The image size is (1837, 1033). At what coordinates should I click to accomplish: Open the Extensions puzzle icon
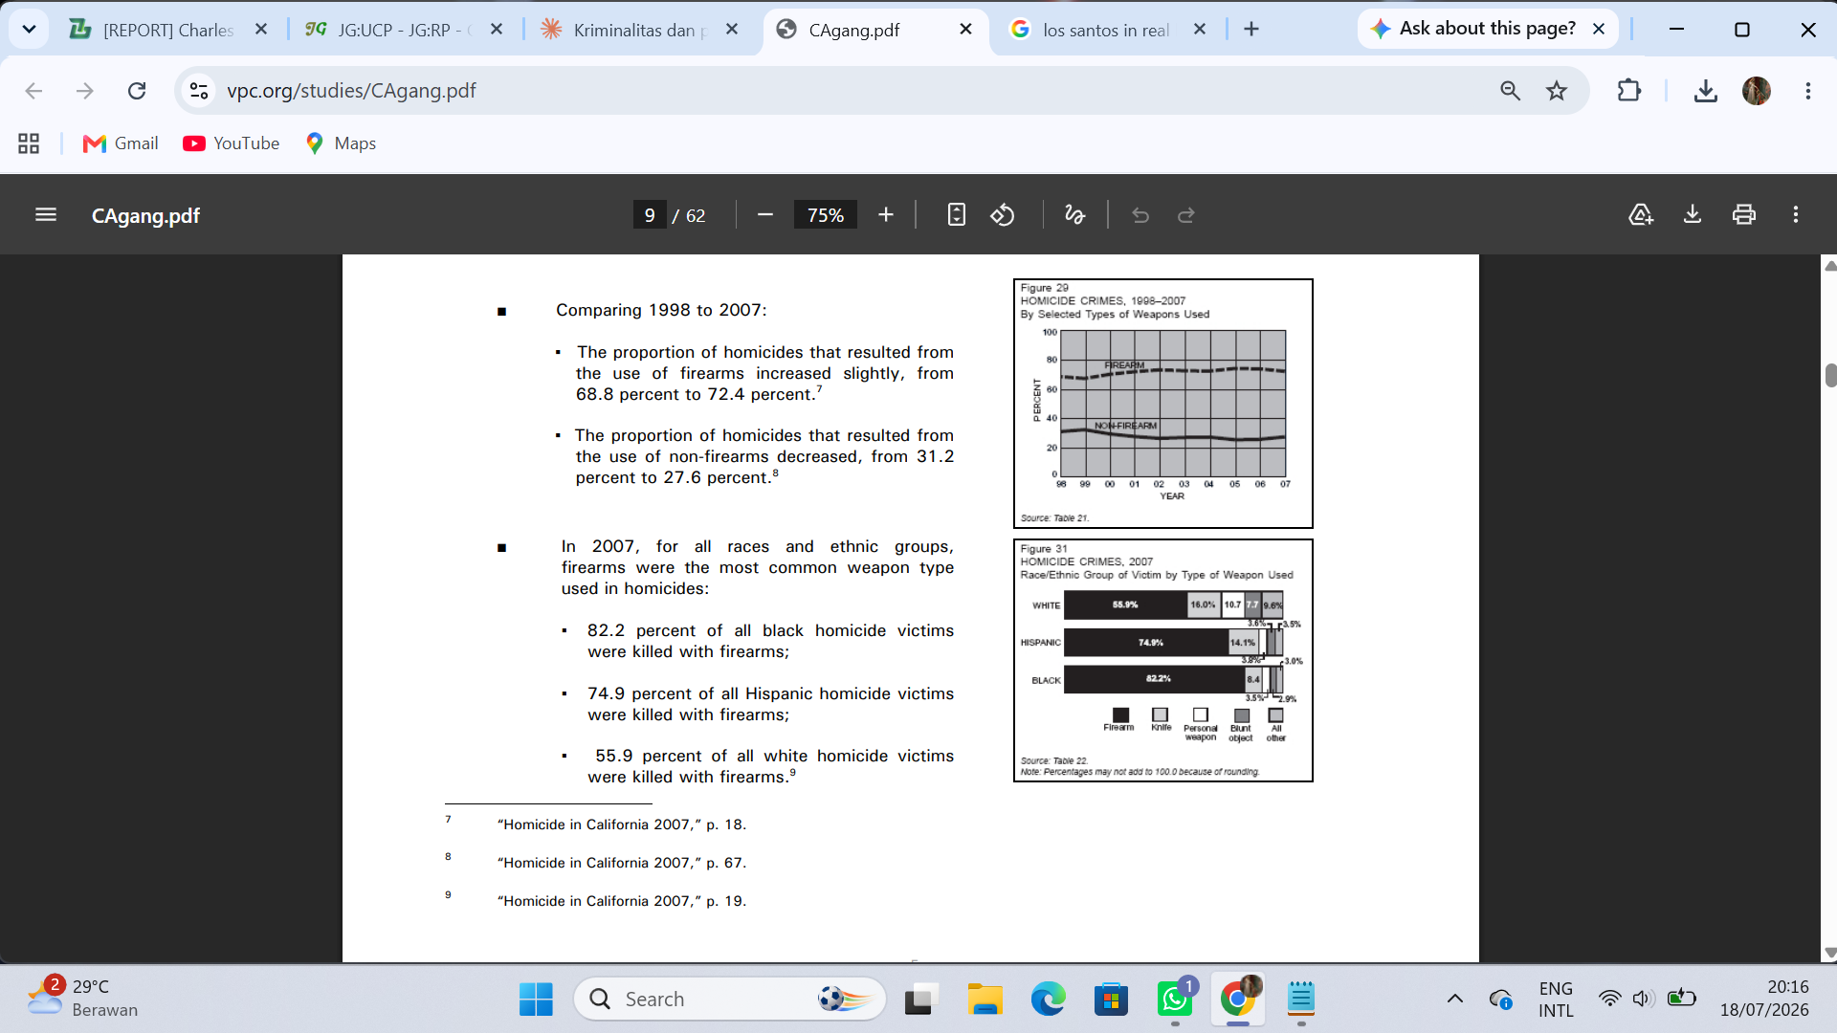pos(1628,91)
